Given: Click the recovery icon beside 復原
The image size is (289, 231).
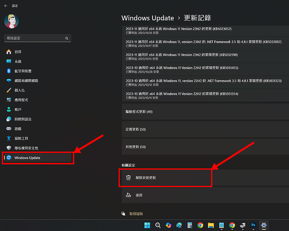Looking at the screenshot, I should tap(129, 195).
